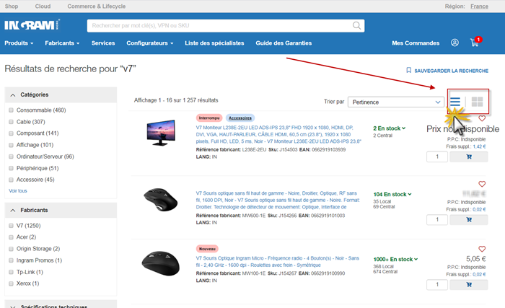Open the Produits menu dropdown
505x308 pixels.
[19, 43]
